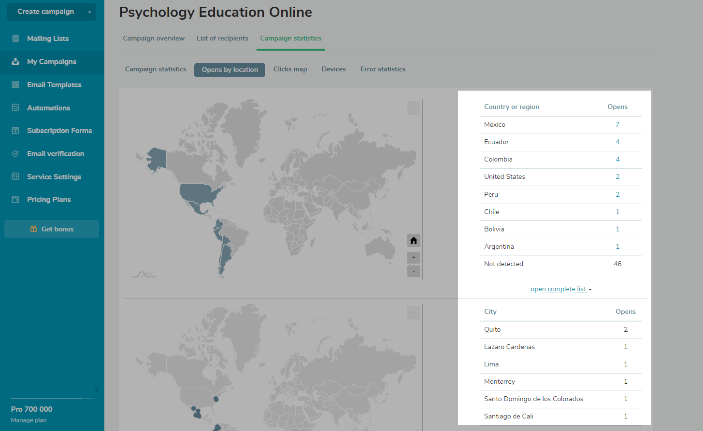
Task: Collapse the left sidebar with chevron
Action: coord(97,390)
